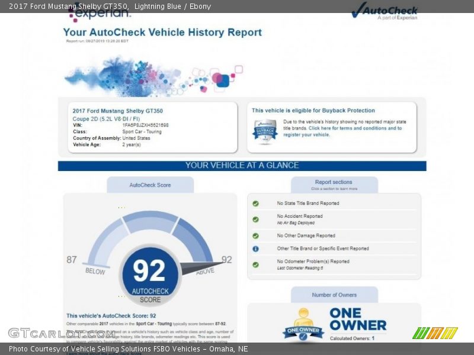
Task: Open No State Title Brand Reported section
Action: tap(334, 204)
